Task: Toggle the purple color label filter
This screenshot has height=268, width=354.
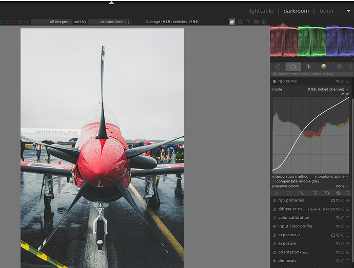Action: (13, 22)
